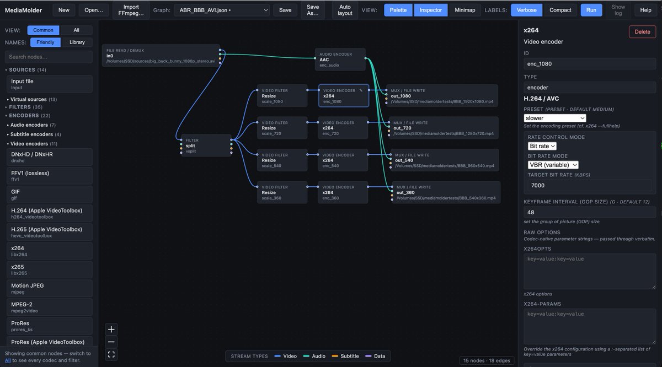Select Motion JPEG palette item
Image resolution: width=662 pixels, height=367 pixels.
pos(50,288)
